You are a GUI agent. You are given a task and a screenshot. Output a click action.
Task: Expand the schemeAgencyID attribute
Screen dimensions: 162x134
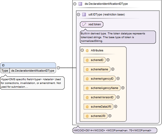tap(118, 78)
